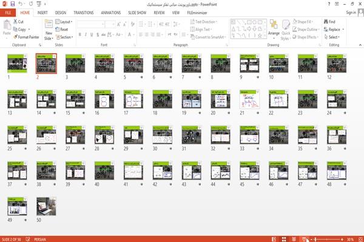Viewport: 364px width, 242px height.
Task: Select slide thumbnail 17
Action: point(133,99)
